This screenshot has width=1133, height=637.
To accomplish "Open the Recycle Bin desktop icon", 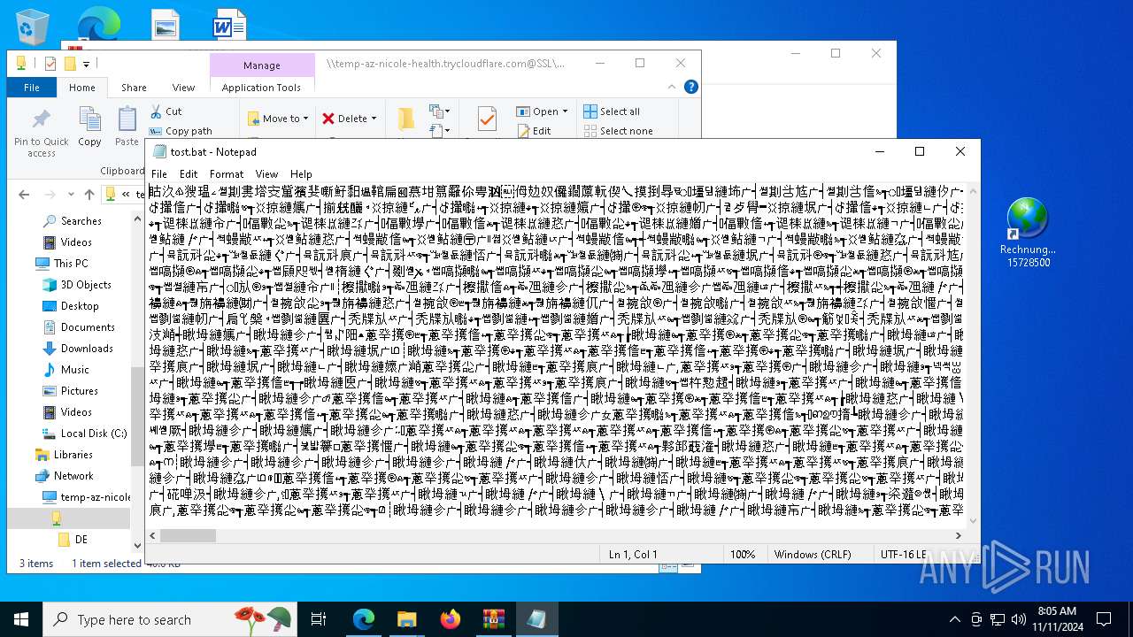I will coord(33,27).
